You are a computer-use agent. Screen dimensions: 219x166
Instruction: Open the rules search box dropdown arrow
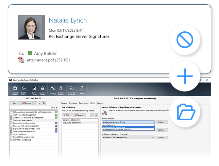click(x=57, y=108)
